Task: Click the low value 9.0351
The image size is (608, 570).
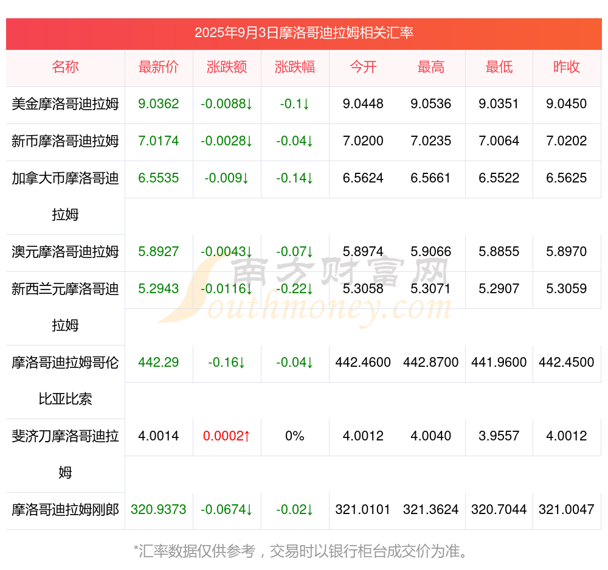Action: click(499, 104)
